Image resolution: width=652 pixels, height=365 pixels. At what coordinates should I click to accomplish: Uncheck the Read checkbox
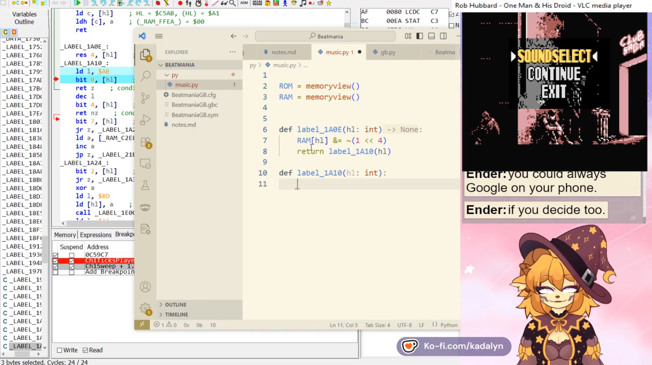pos(85,350)
